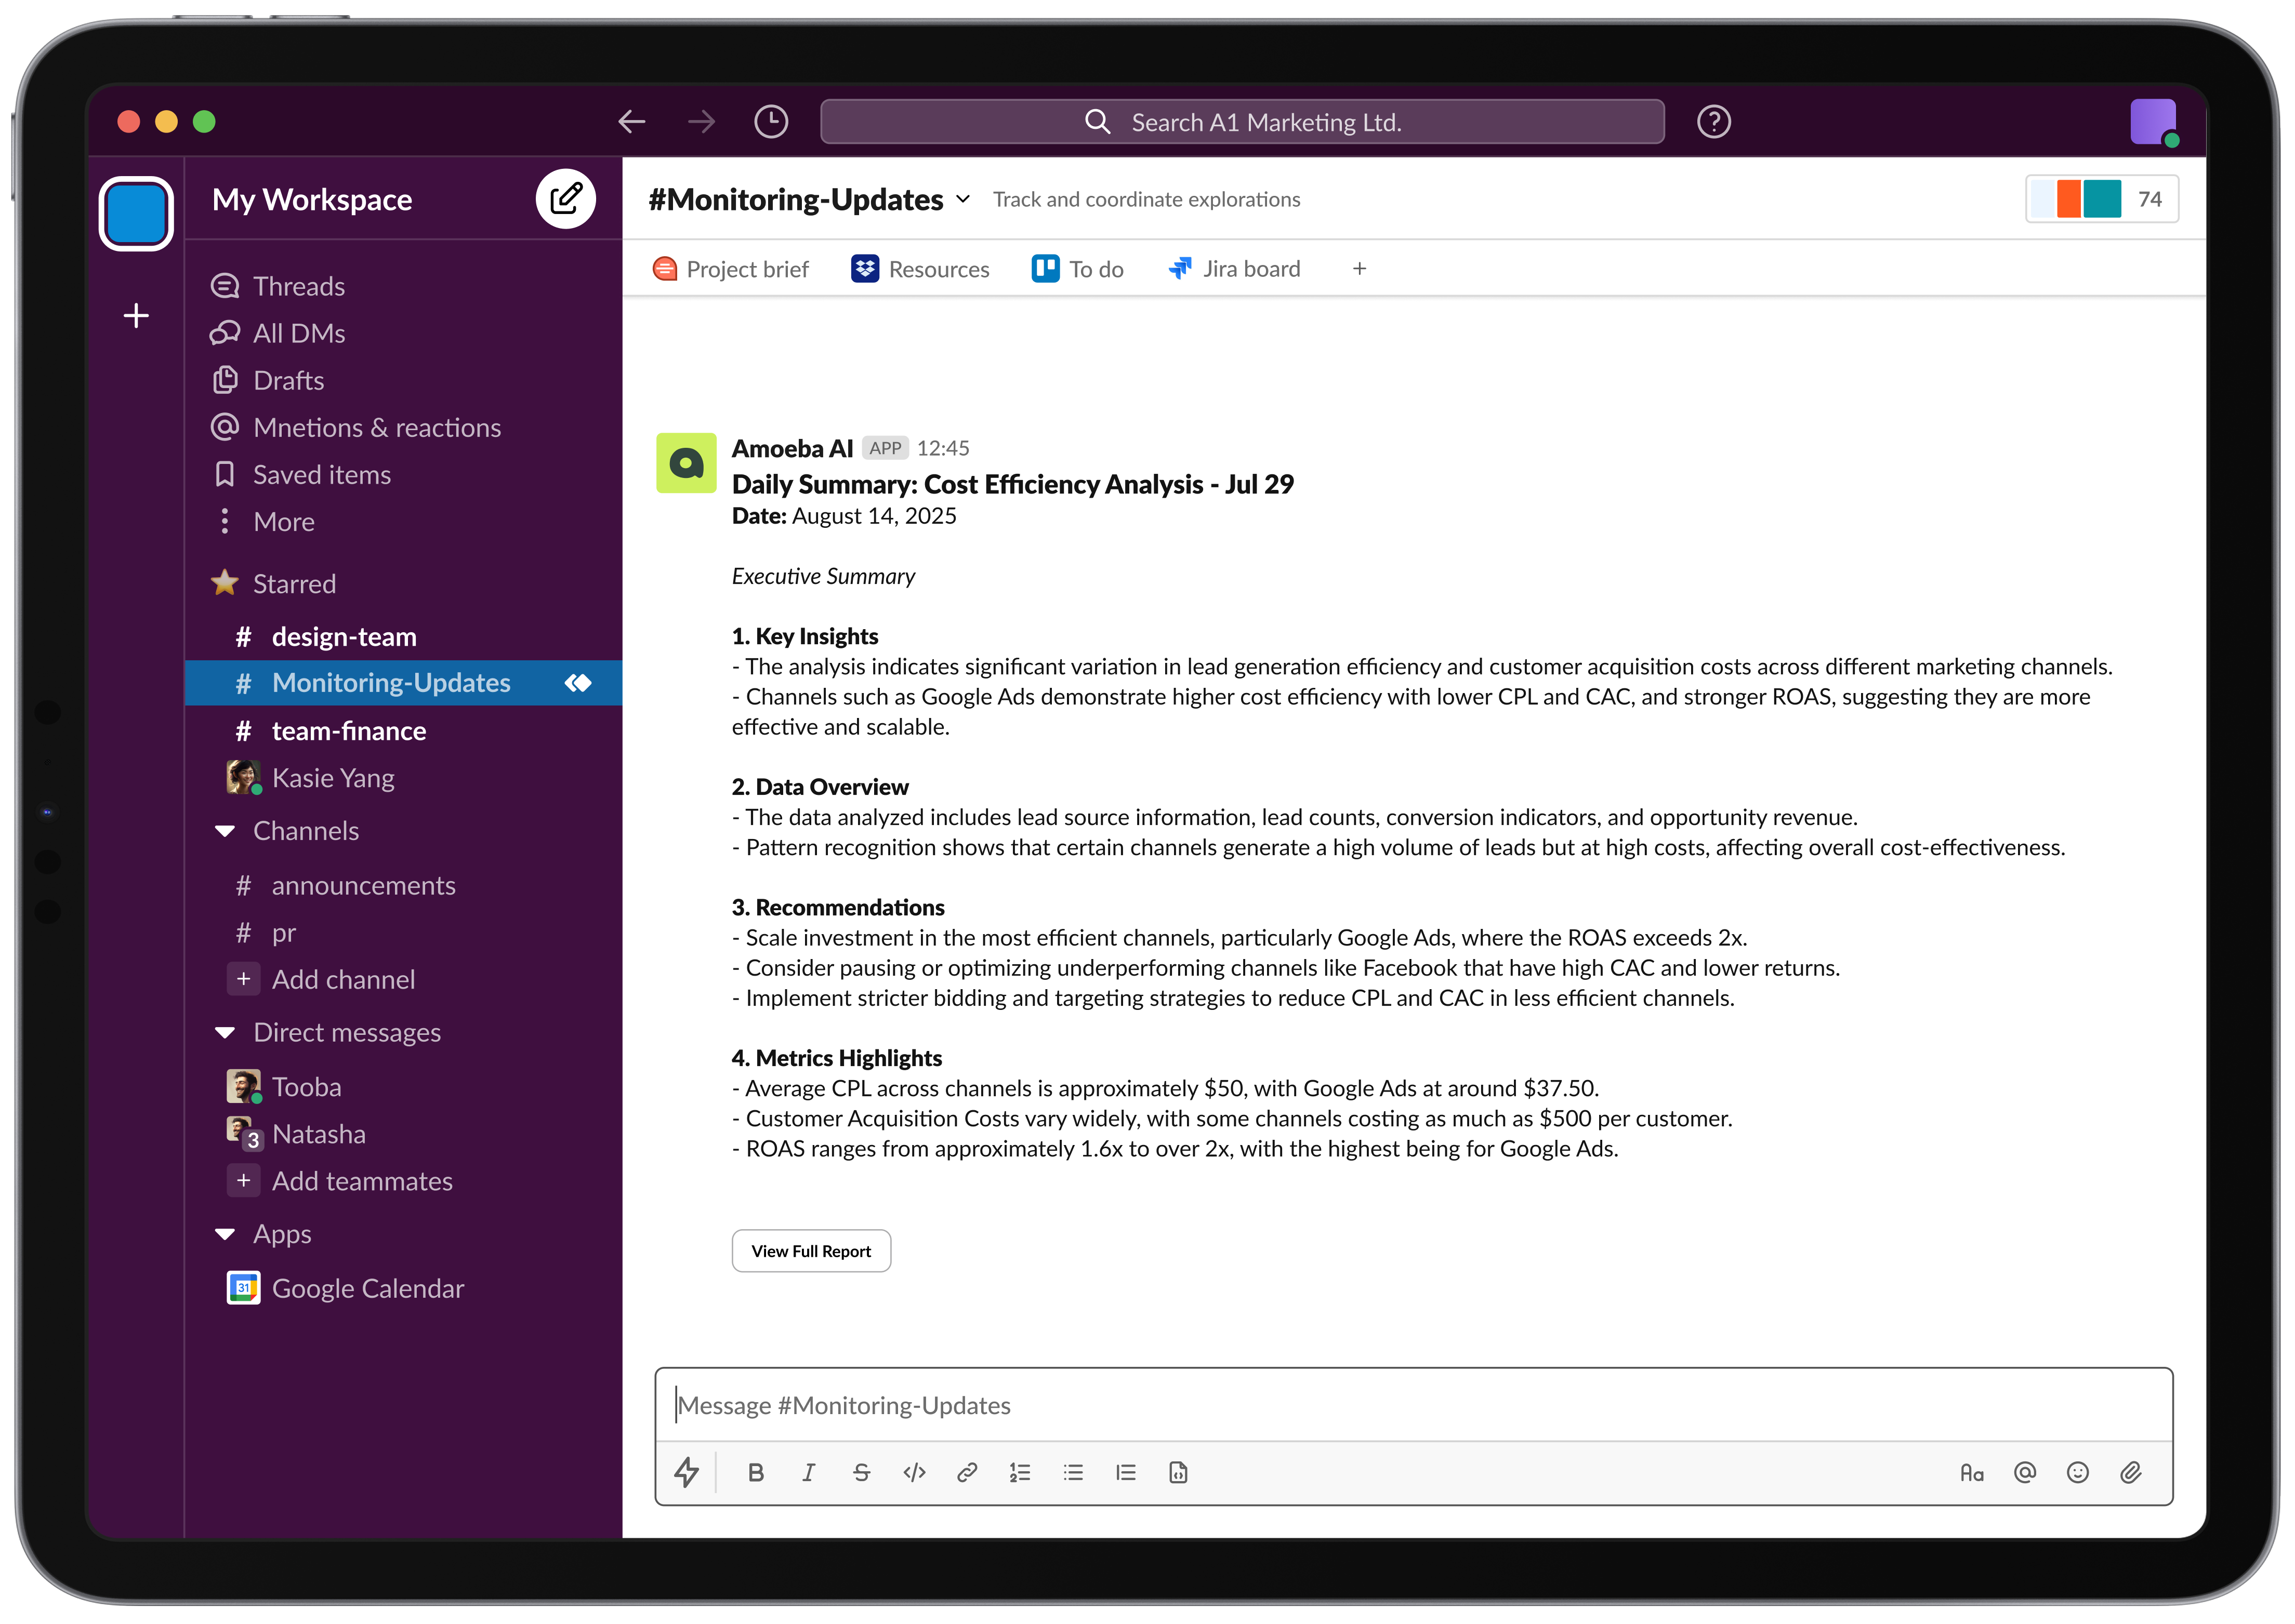Toggle bold formatting

[755, 1472]
